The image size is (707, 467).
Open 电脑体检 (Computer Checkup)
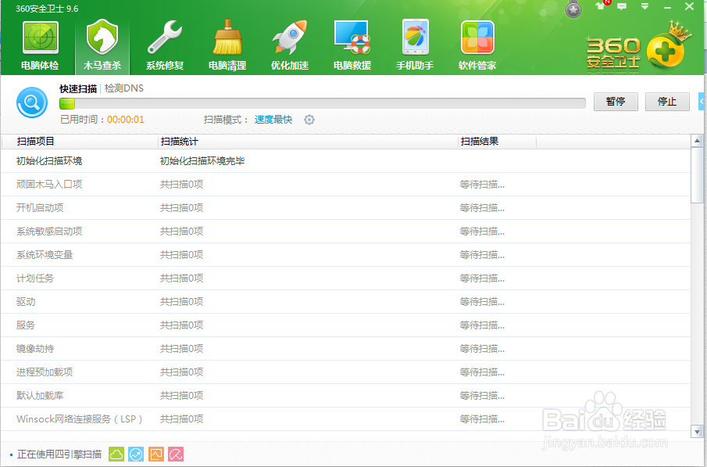(40, 43)
